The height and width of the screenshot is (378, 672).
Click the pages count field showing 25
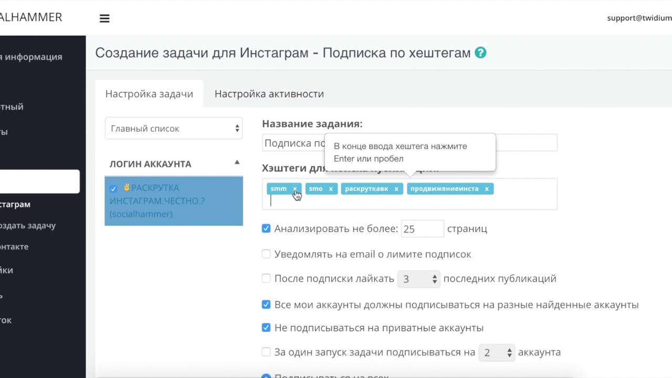(422, 229)
